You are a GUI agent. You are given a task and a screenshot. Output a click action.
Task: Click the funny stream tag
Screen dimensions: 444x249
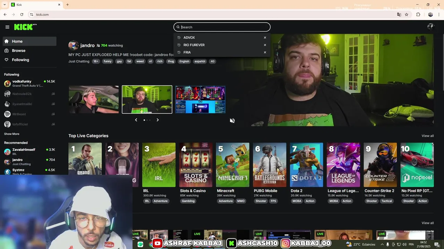[x=108, y=61]
